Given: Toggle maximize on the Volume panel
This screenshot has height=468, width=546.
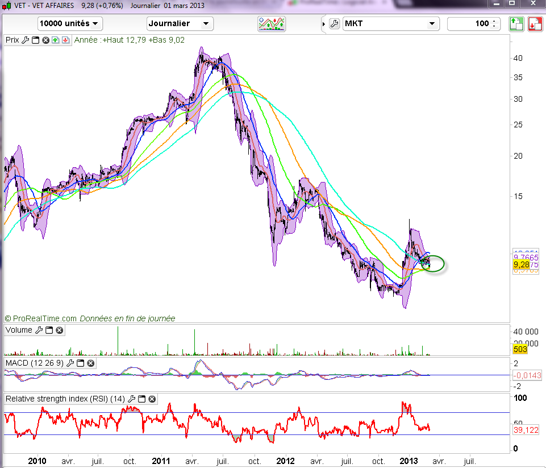Looking at the screenshot, I should pos(49,330).
